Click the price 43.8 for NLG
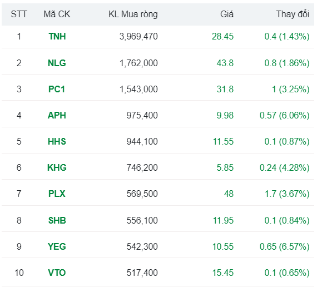Viewport: 317px width, 287px height. coord(225,63)
